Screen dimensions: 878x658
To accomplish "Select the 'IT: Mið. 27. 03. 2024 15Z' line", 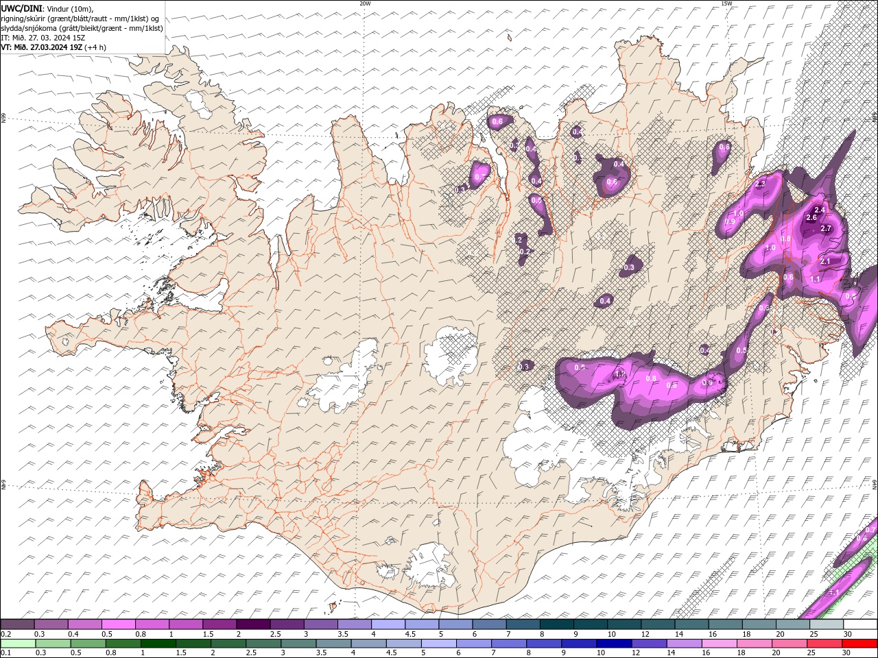I will [x=43, y=37].
